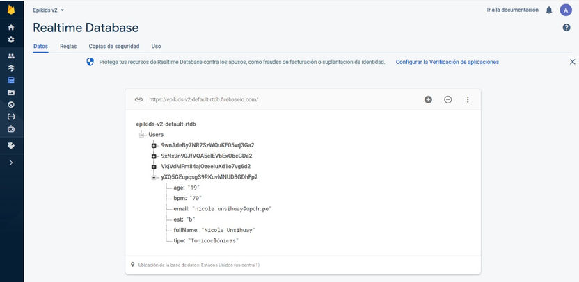Viewport: 579px width, 282px height.
Task: Click Ir a la documentación link
Action: point(512,10)
